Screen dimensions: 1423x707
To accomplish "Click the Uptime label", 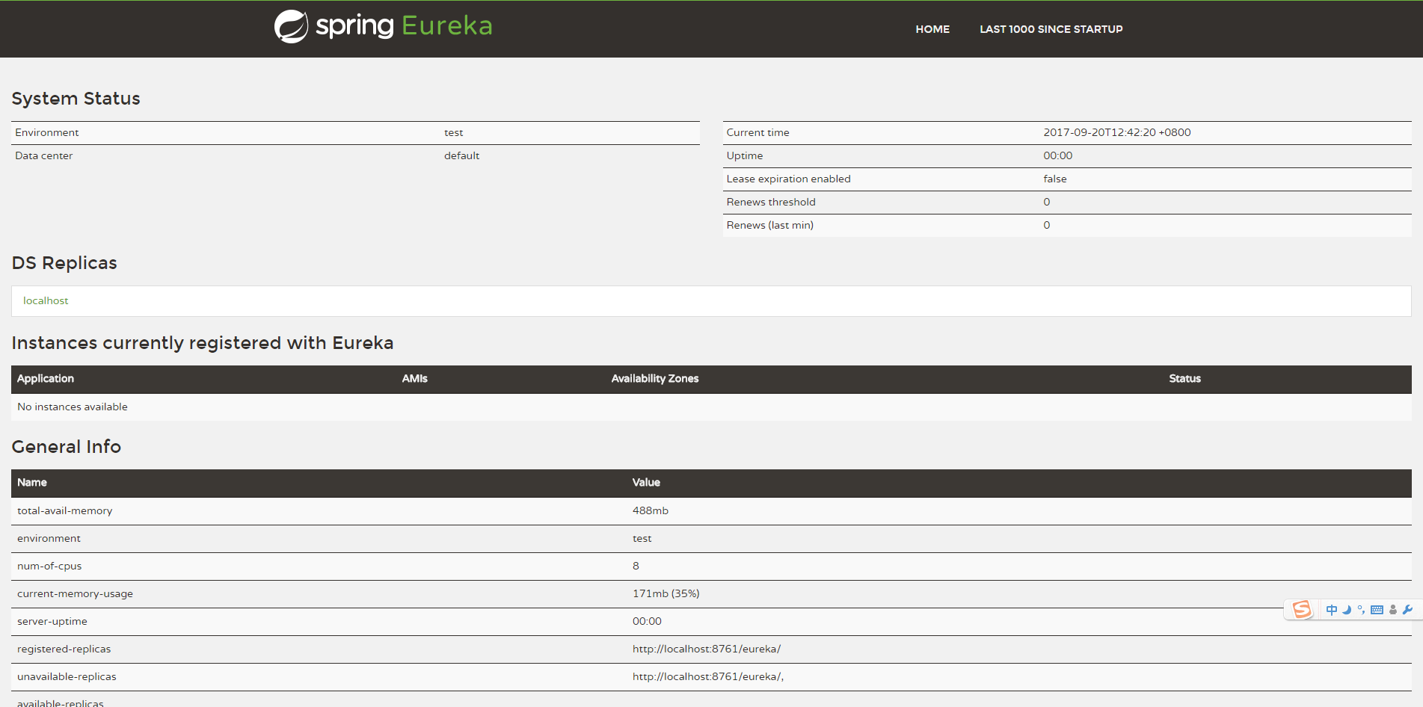I will [745, 155].
